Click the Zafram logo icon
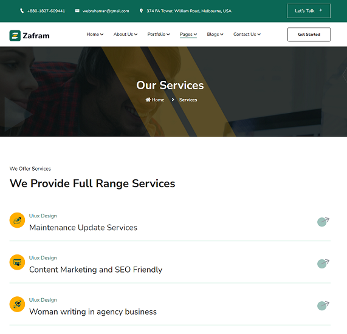347x334 pixels. 15,36
